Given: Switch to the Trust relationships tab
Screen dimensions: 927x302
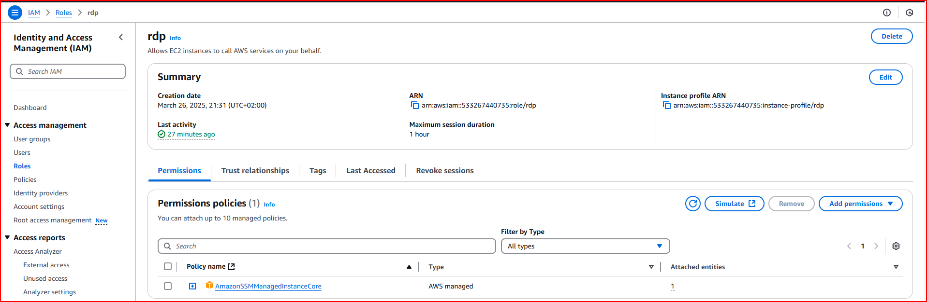Looking at the screenshot, I should 255,171.
